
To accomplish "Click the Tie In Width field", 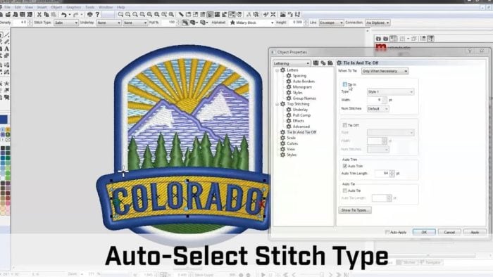I will coord(375,100).
